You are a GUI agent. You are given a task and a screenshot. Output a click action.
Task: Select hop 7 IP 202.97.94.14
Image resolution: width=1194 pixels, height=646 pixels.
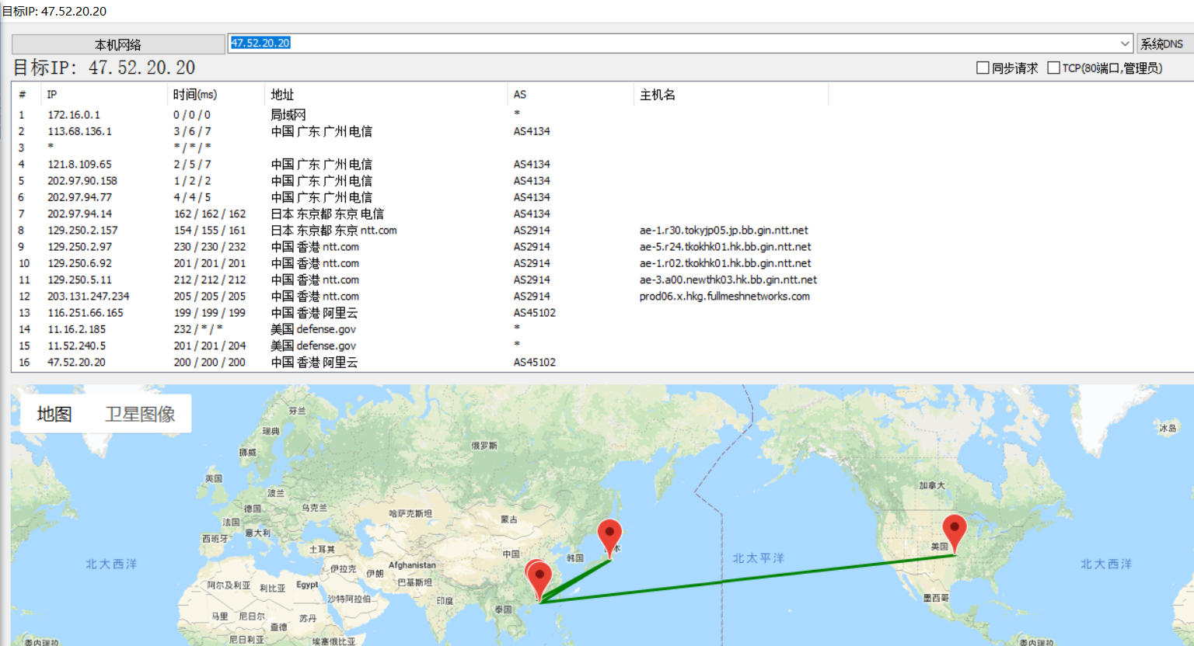pos(80,214)
